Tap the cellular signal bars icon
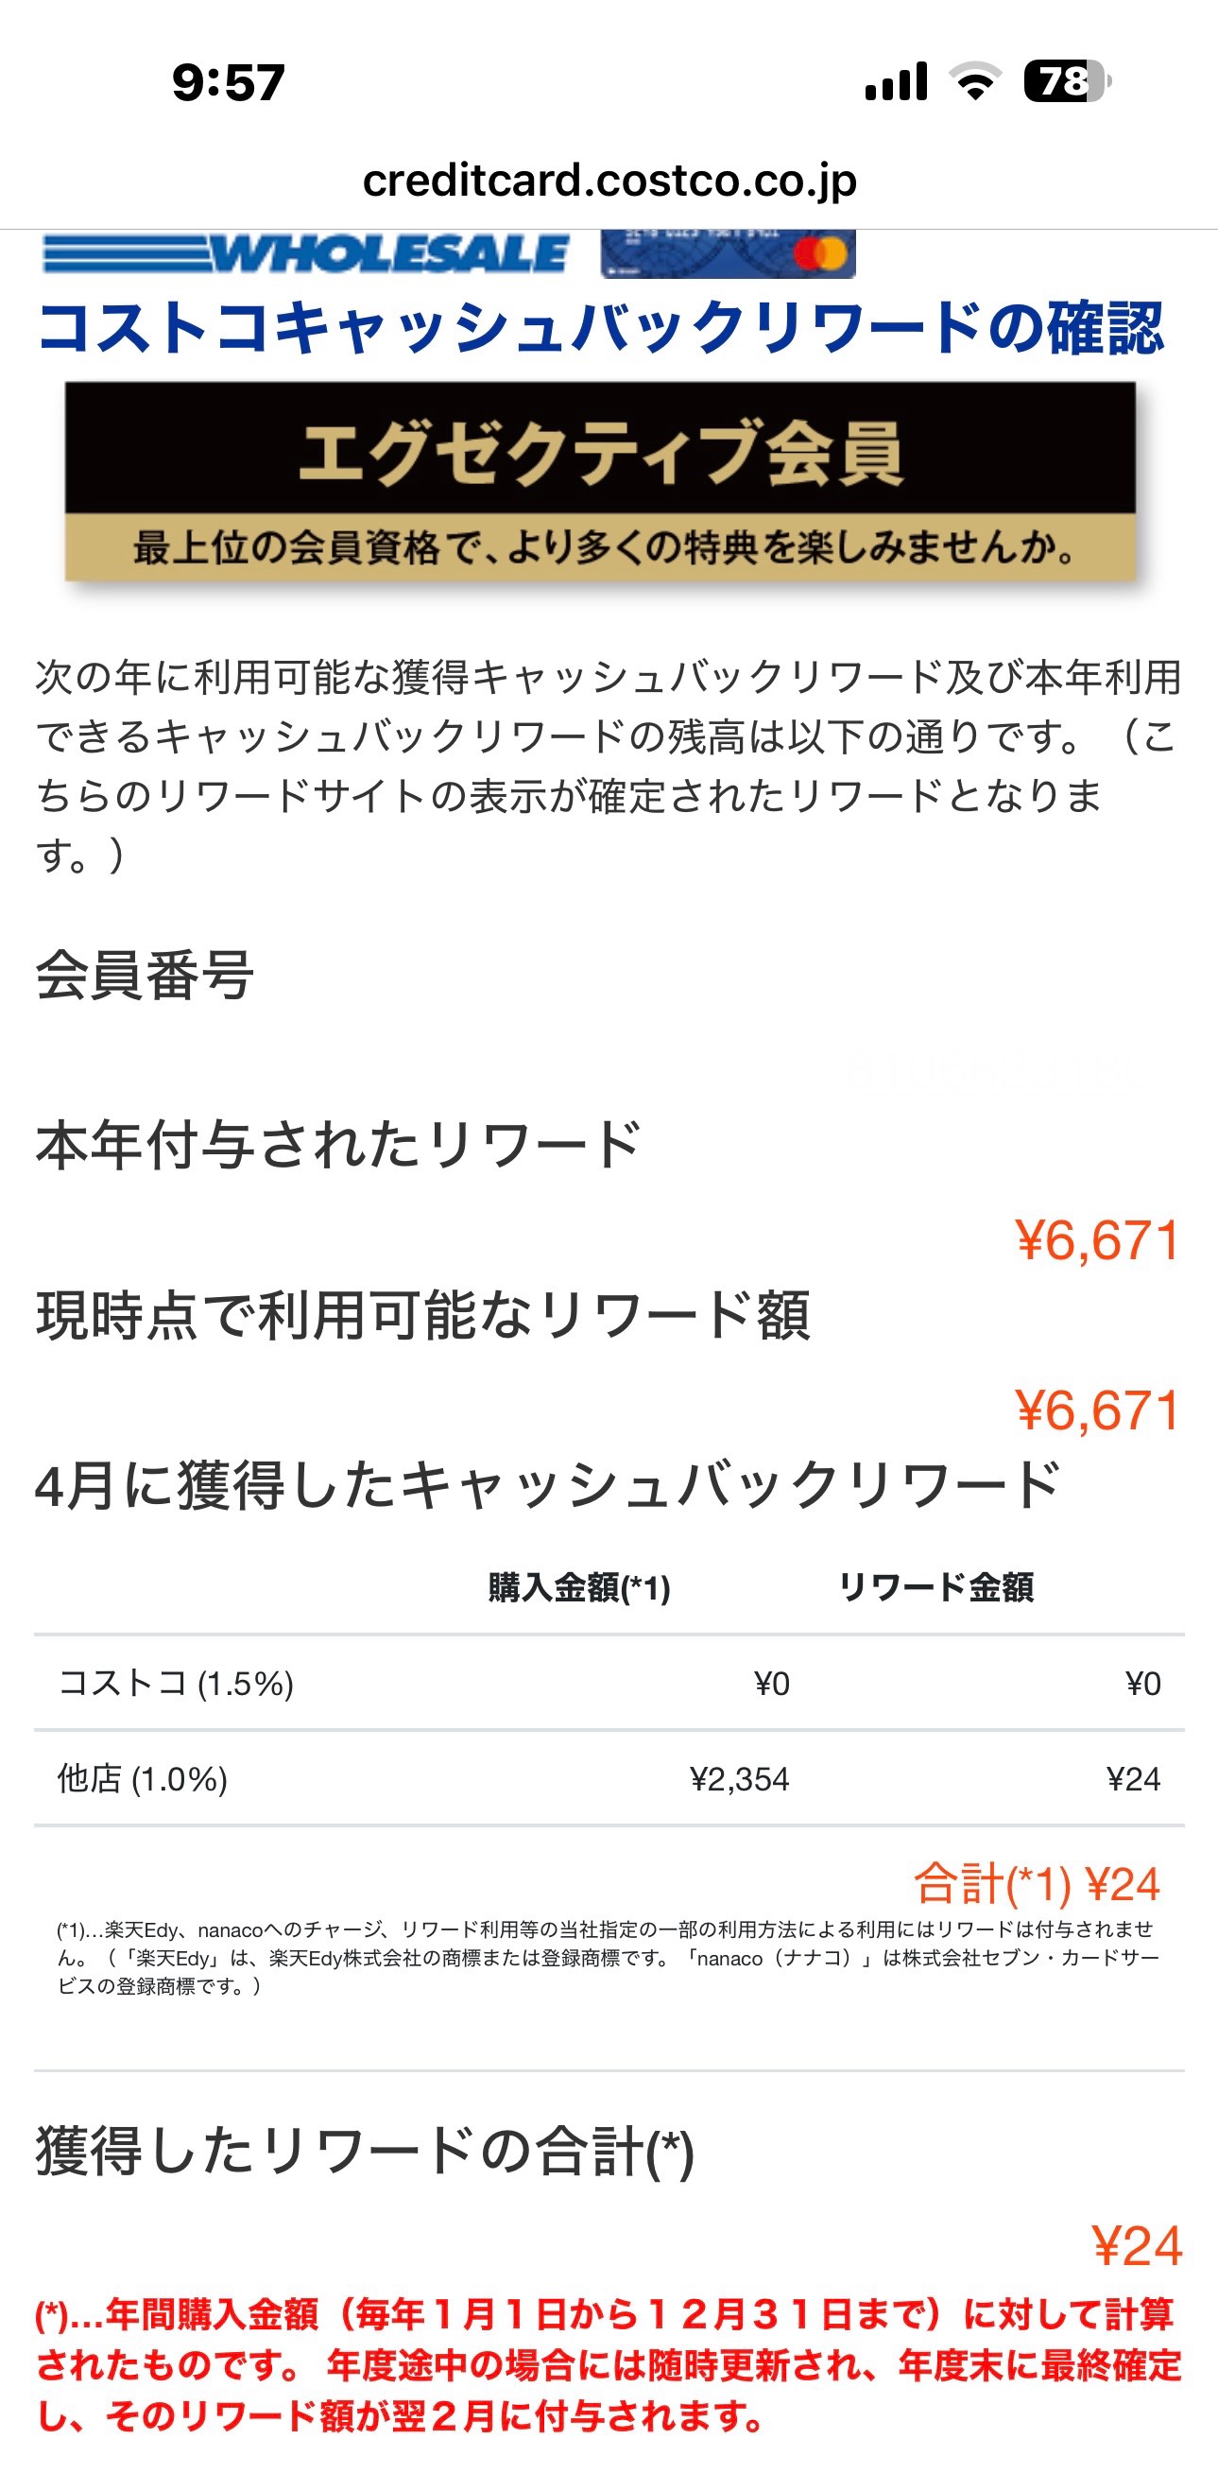The height and width of the screenshot is (2491, 1218). [x=896, y=81]
